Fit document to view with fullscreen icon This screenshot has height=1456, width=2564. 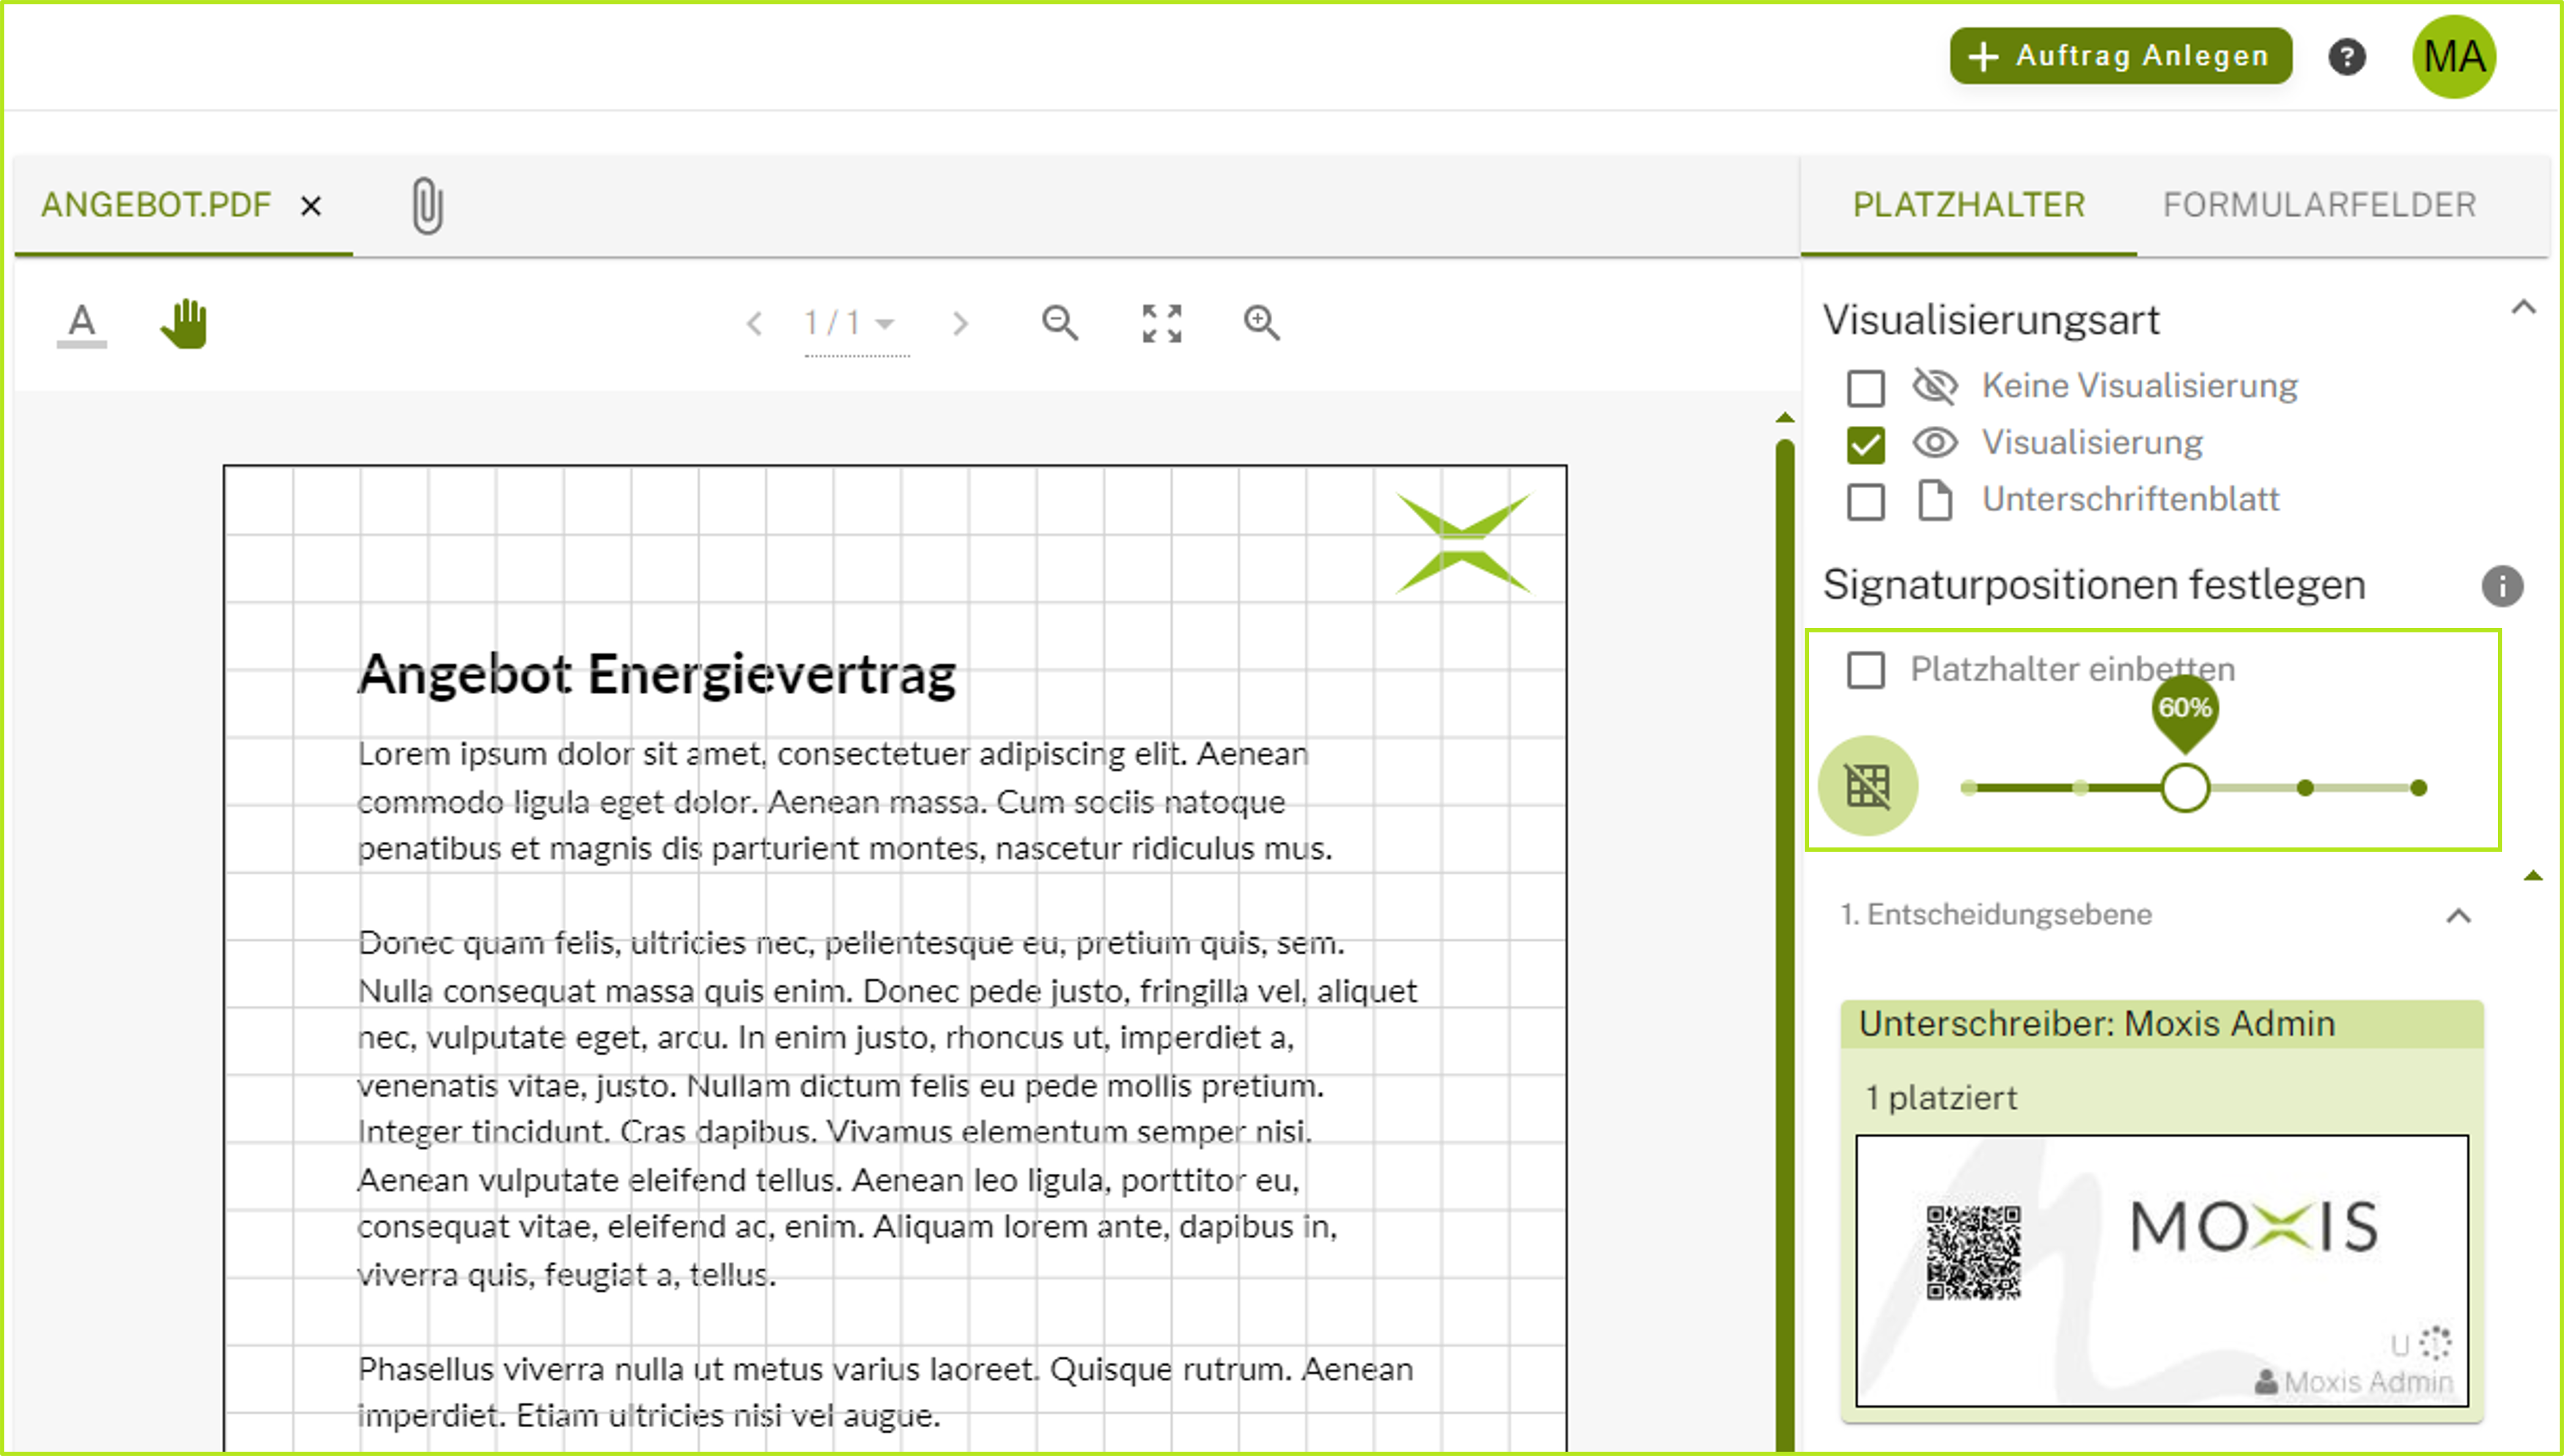coord(1162,323)
